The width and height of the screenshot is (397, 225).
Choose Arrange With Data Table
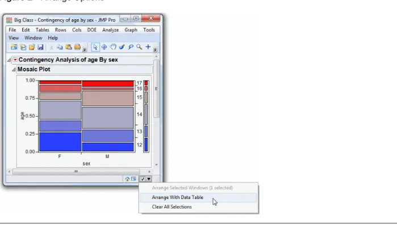coord(198,197)
